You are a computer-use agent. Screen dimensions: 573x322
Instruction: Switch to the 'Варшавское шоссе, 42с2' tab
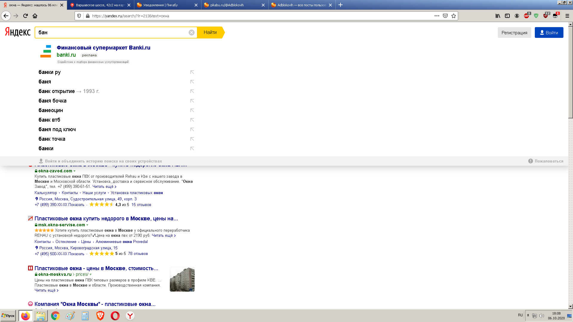[x=100, y=5]
